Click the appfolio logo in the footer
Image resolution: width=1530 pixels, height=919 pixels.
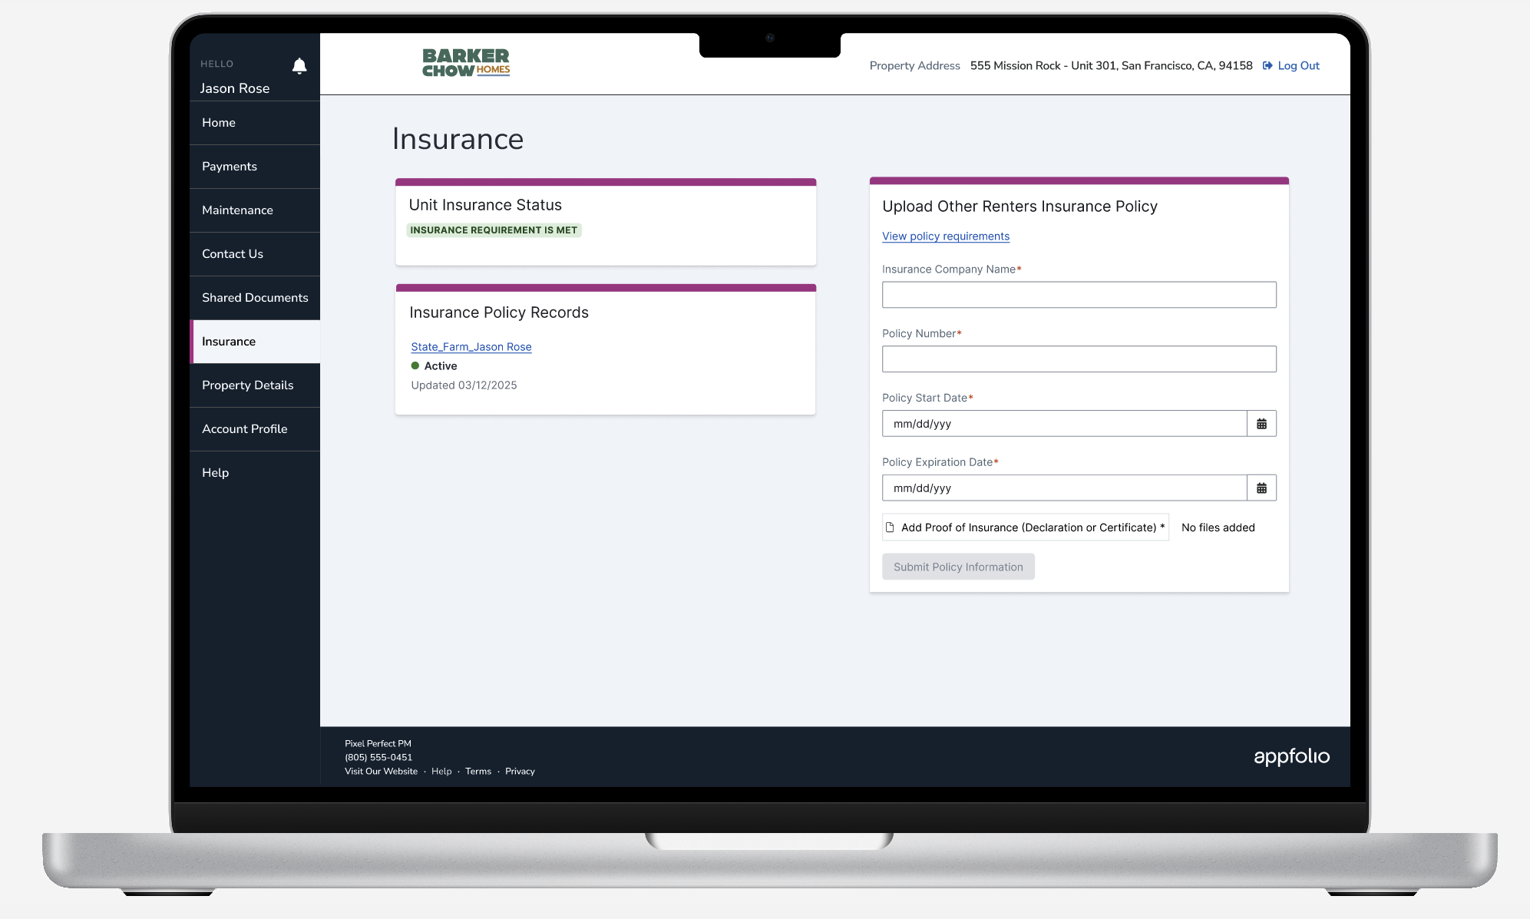(1292, 756)
